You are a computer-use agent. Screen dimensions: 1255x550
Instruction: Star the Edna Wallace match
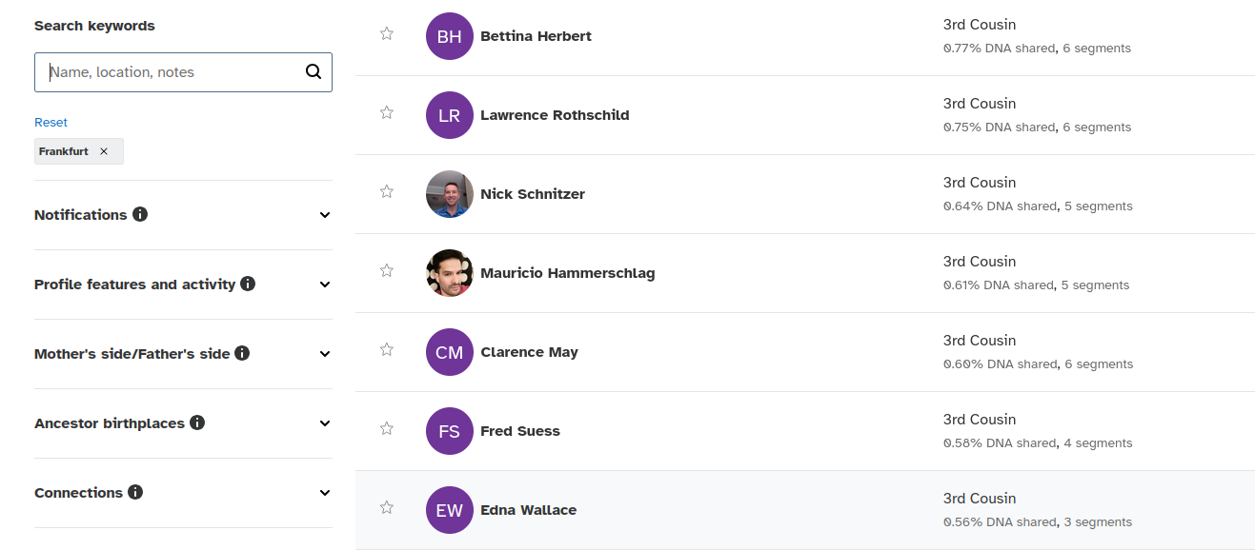(x=387, y=508)
